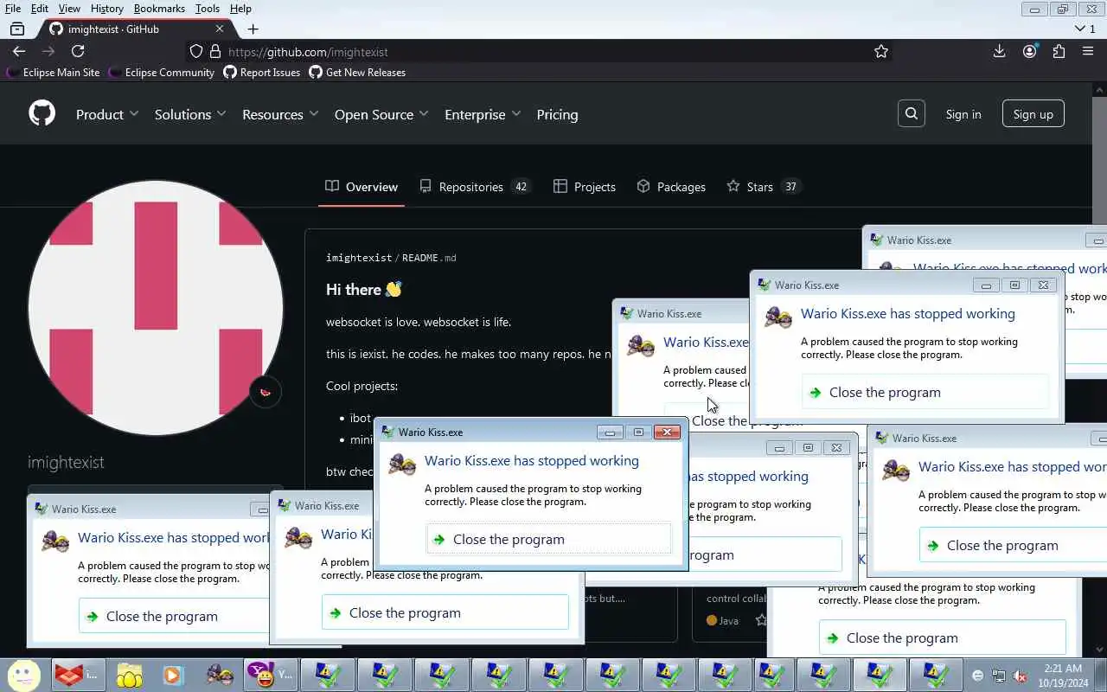Switch to the Repositories tab
This screenshot has height=692, width=1107.
(x=474, y=187)
